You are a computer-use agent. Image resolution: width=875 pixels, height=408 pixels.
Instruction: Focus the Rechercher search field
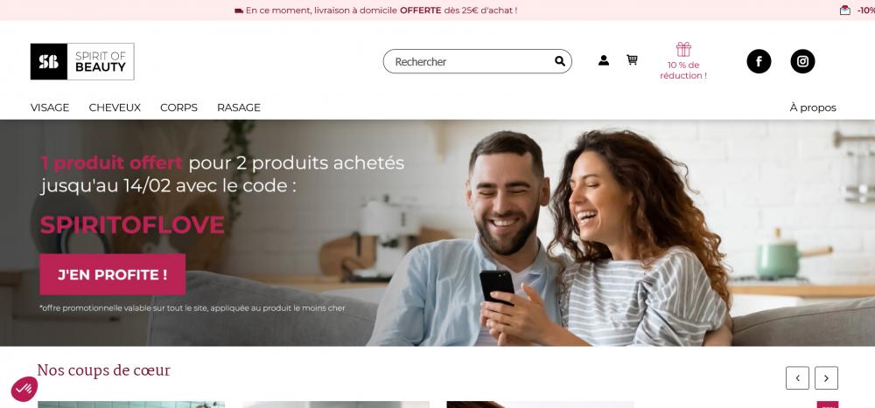[x=477, y=61]
